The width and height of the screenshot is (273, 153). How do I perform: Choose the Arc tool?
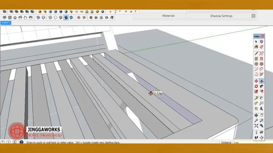pyautogui.click(x=256, y=69)
